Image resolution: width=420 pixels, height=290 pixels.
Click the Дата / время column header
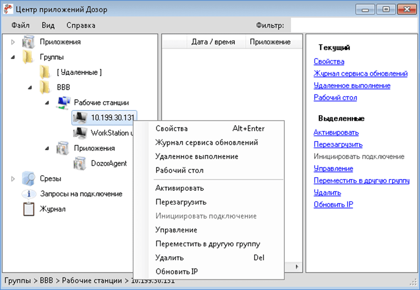(x=213, y=42)
